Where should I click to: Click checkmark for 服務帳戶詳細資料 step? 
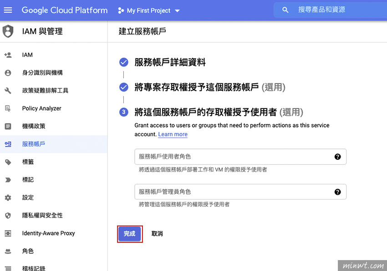point(124,62)
